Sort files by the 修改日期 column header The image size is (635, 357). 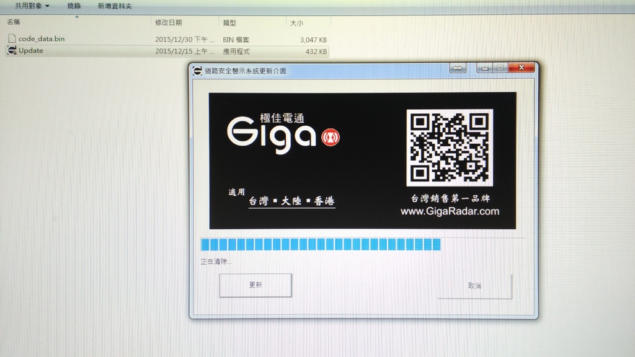coord(169,23)
